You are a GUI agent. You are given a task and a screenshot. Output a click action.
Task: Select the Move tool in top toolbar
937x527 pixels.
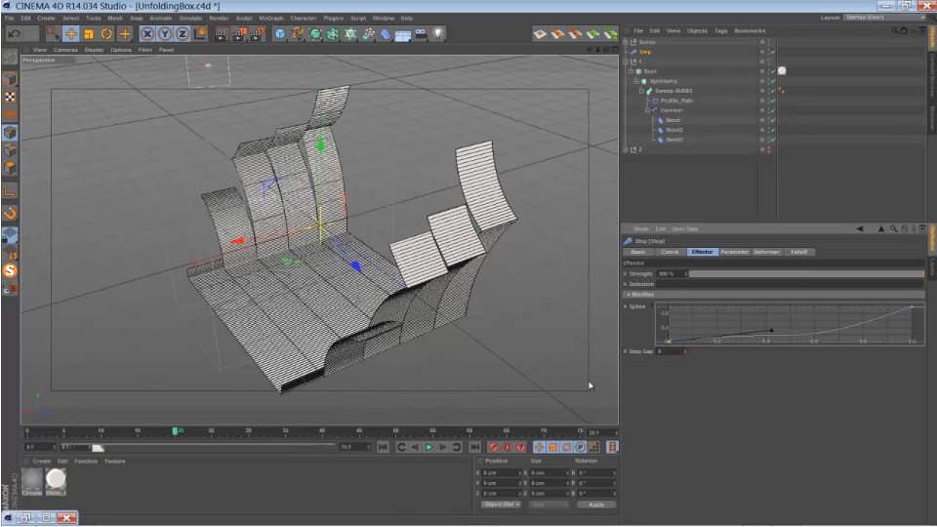(71, 34)
